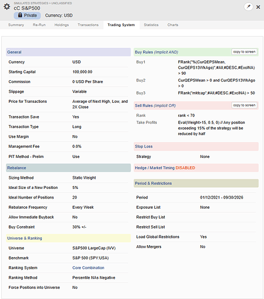Click the Management Fee value 0.0%

77,147
